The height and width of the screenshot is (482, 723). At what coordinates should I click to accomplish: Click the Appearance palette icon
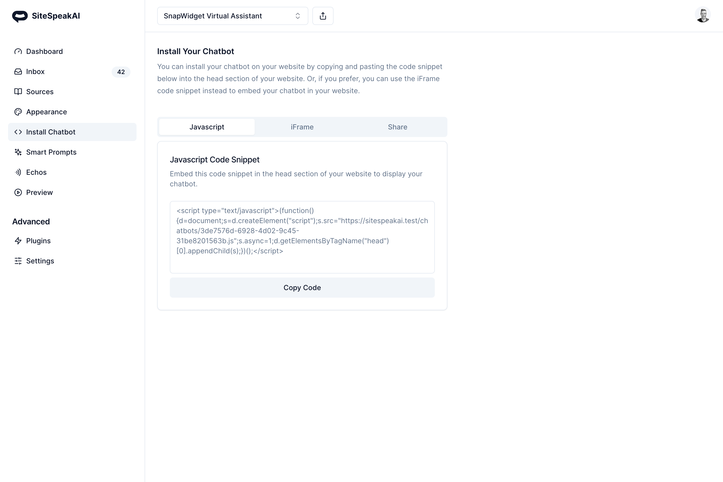click(18, 112)
